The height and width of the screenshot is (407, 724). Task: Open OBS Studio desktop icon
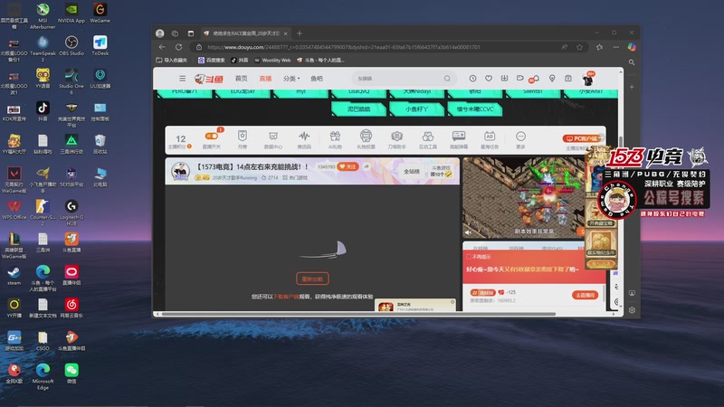click(x=71, y=46)
